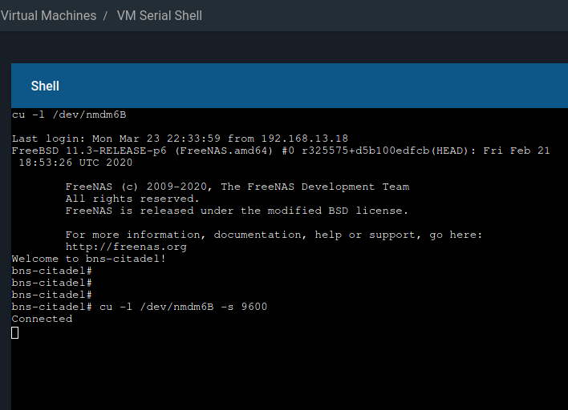Click the first 'cu -l /dev/nmdm6B' line

click(x=69, y=115)
